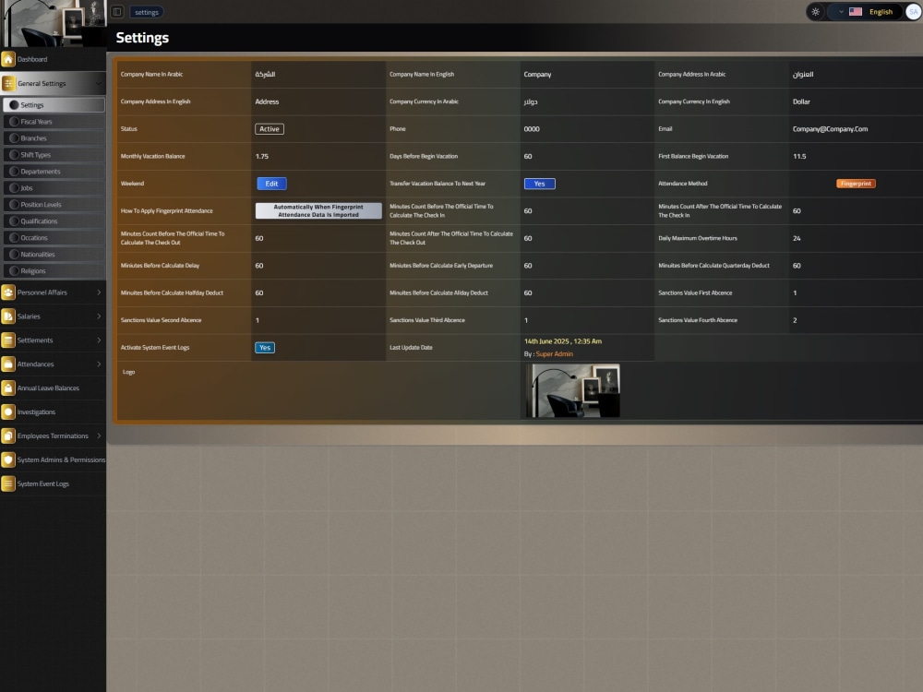The height and width of the screenshot is (692, 923).
Task: Open the Occations submenu item
Action: (x=54, y=238)
